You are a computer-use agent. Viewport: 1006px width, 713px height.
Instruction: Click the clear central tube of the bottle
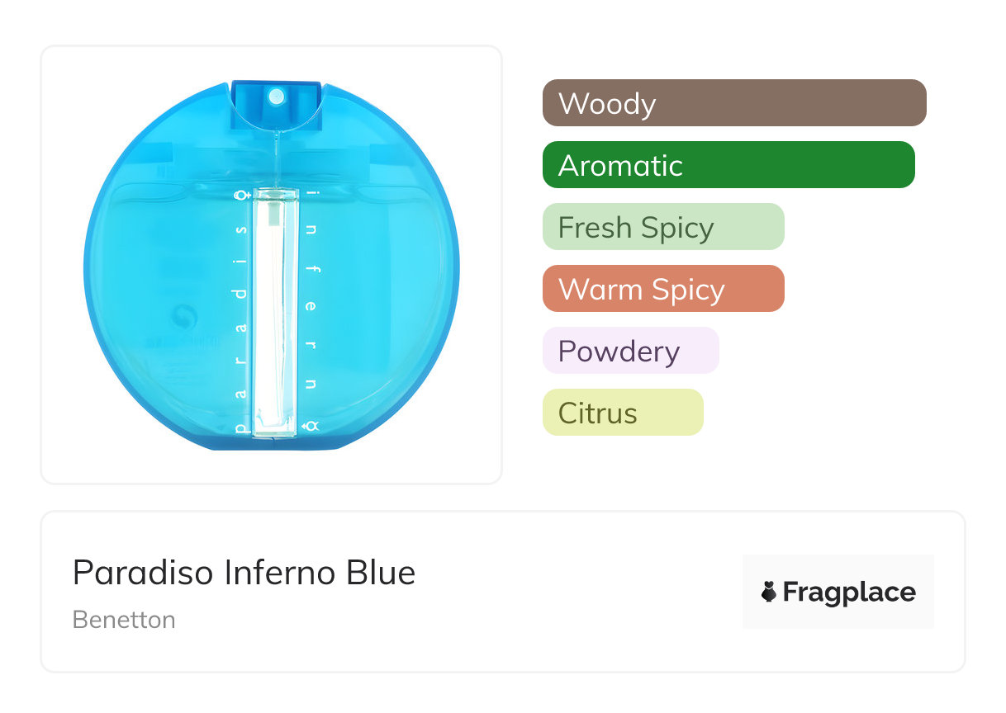point(275,314)
